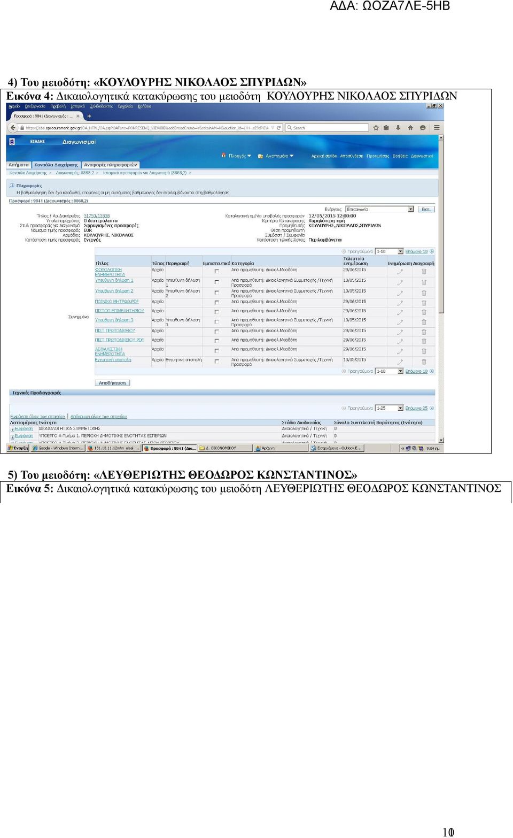Open the Ιστορικό menu
Screen dimensions: 513x838
point(78,106)
